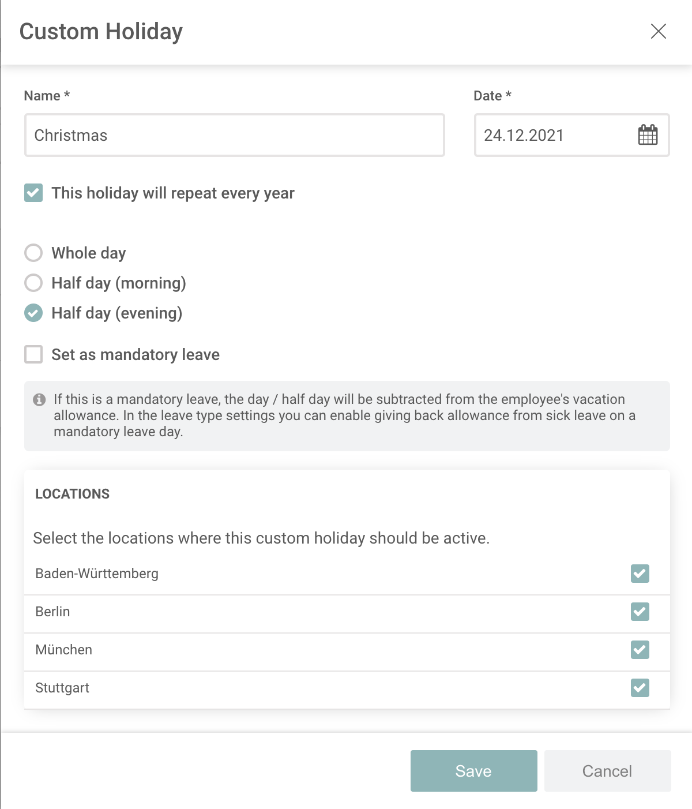
Task: Click the Baden-Württemberg location row label
Action: pyautogui.click(x=97, y=574)
